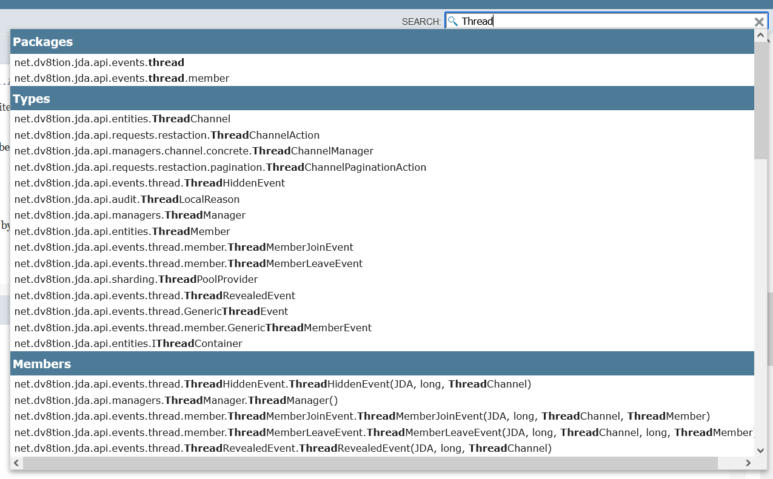This screenshot has width=773, height=479.
Task: Click the ThreadPoolProvider sharding result
Action: [136, 279]
